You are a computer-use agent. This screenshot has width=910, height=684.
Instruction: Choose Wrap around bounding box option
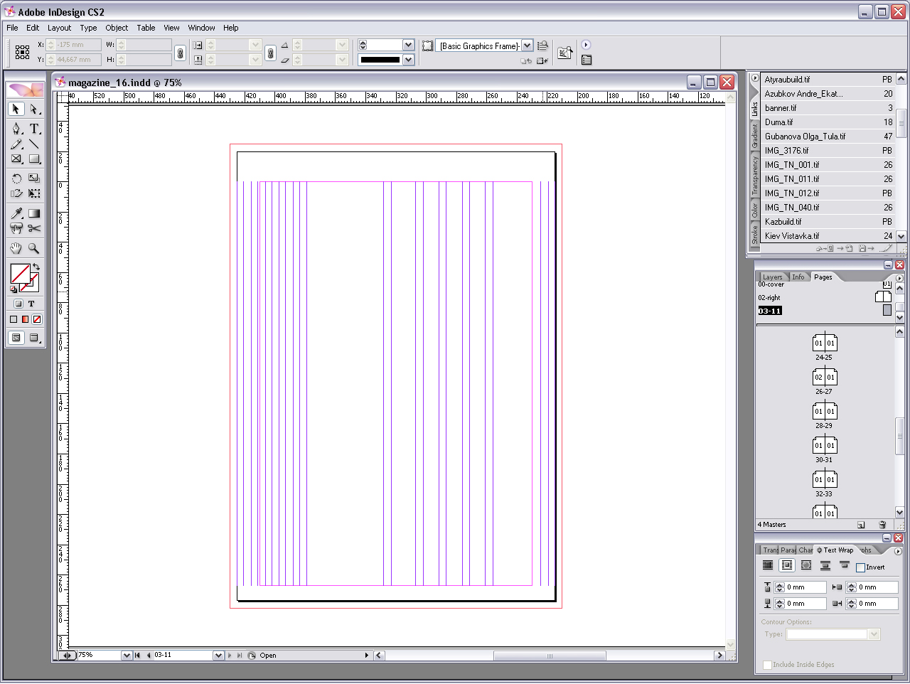(787, 565)
